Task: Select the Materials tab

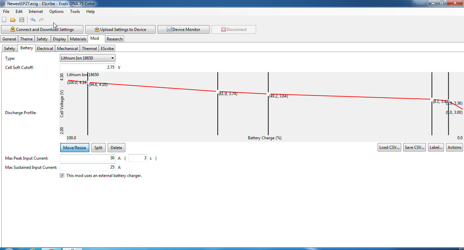Action: pyautogui.click(x=78, y=39)
